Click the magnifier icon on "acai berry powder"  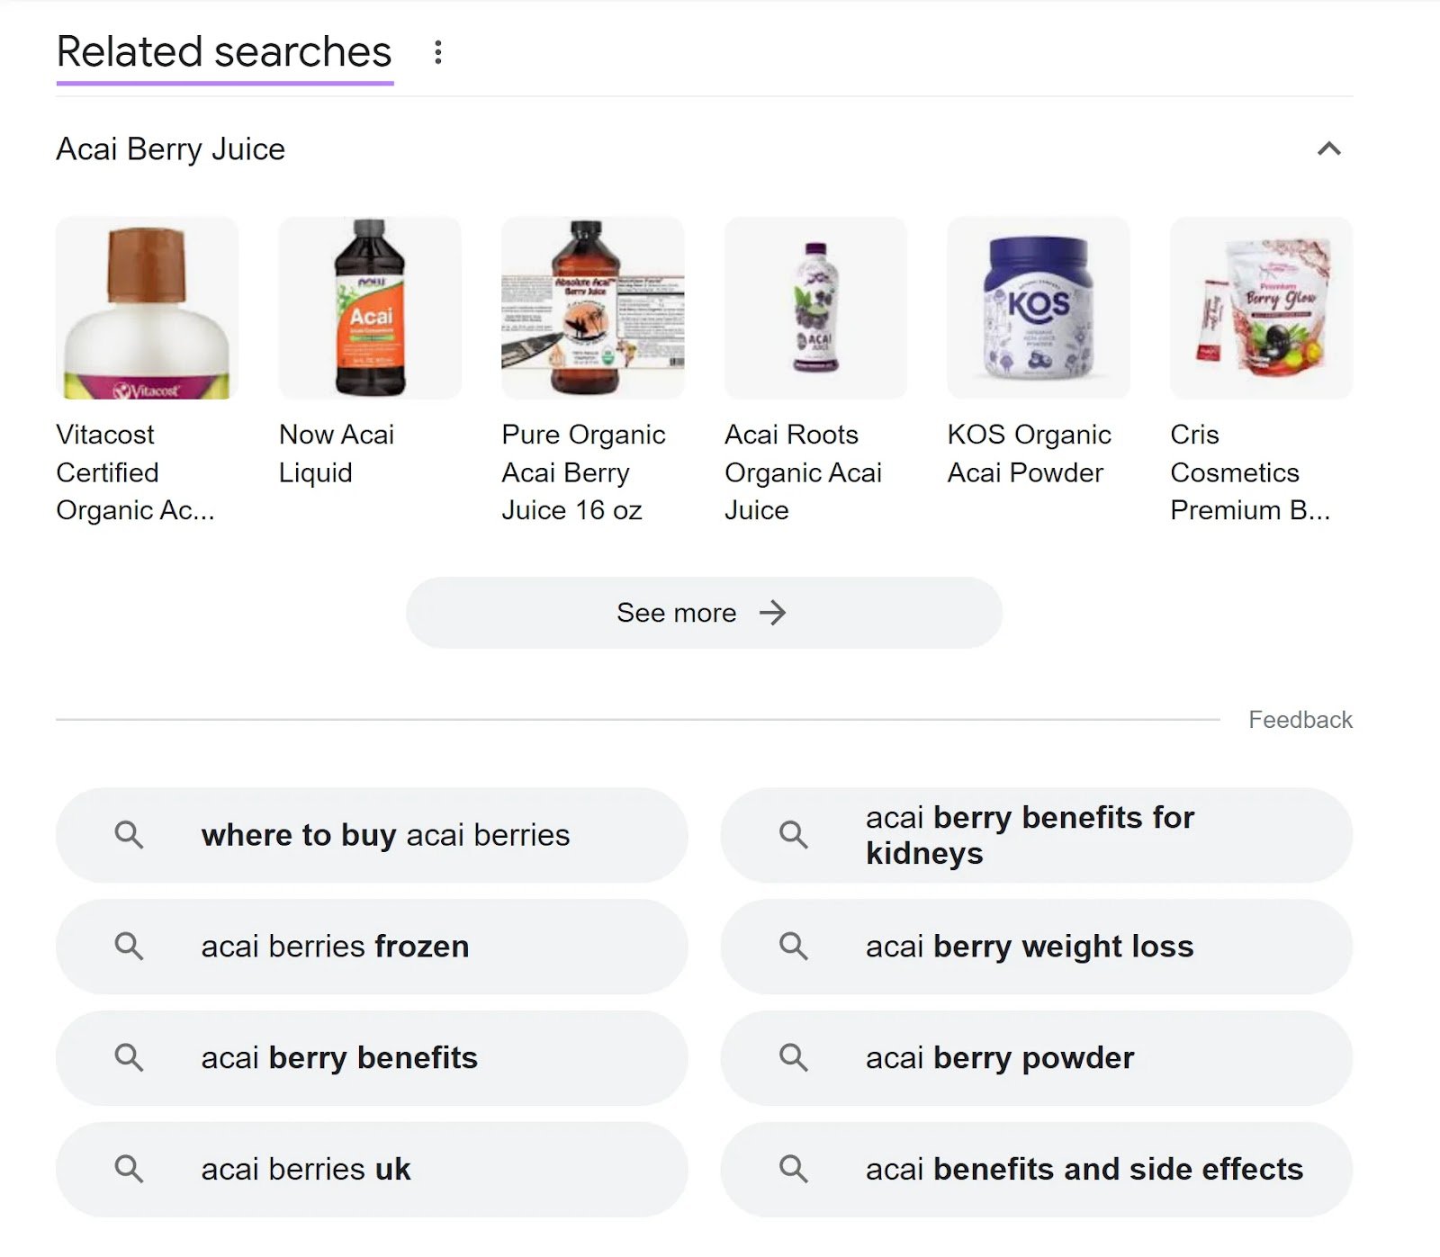pyautogui.click(x=794, y=1058)
